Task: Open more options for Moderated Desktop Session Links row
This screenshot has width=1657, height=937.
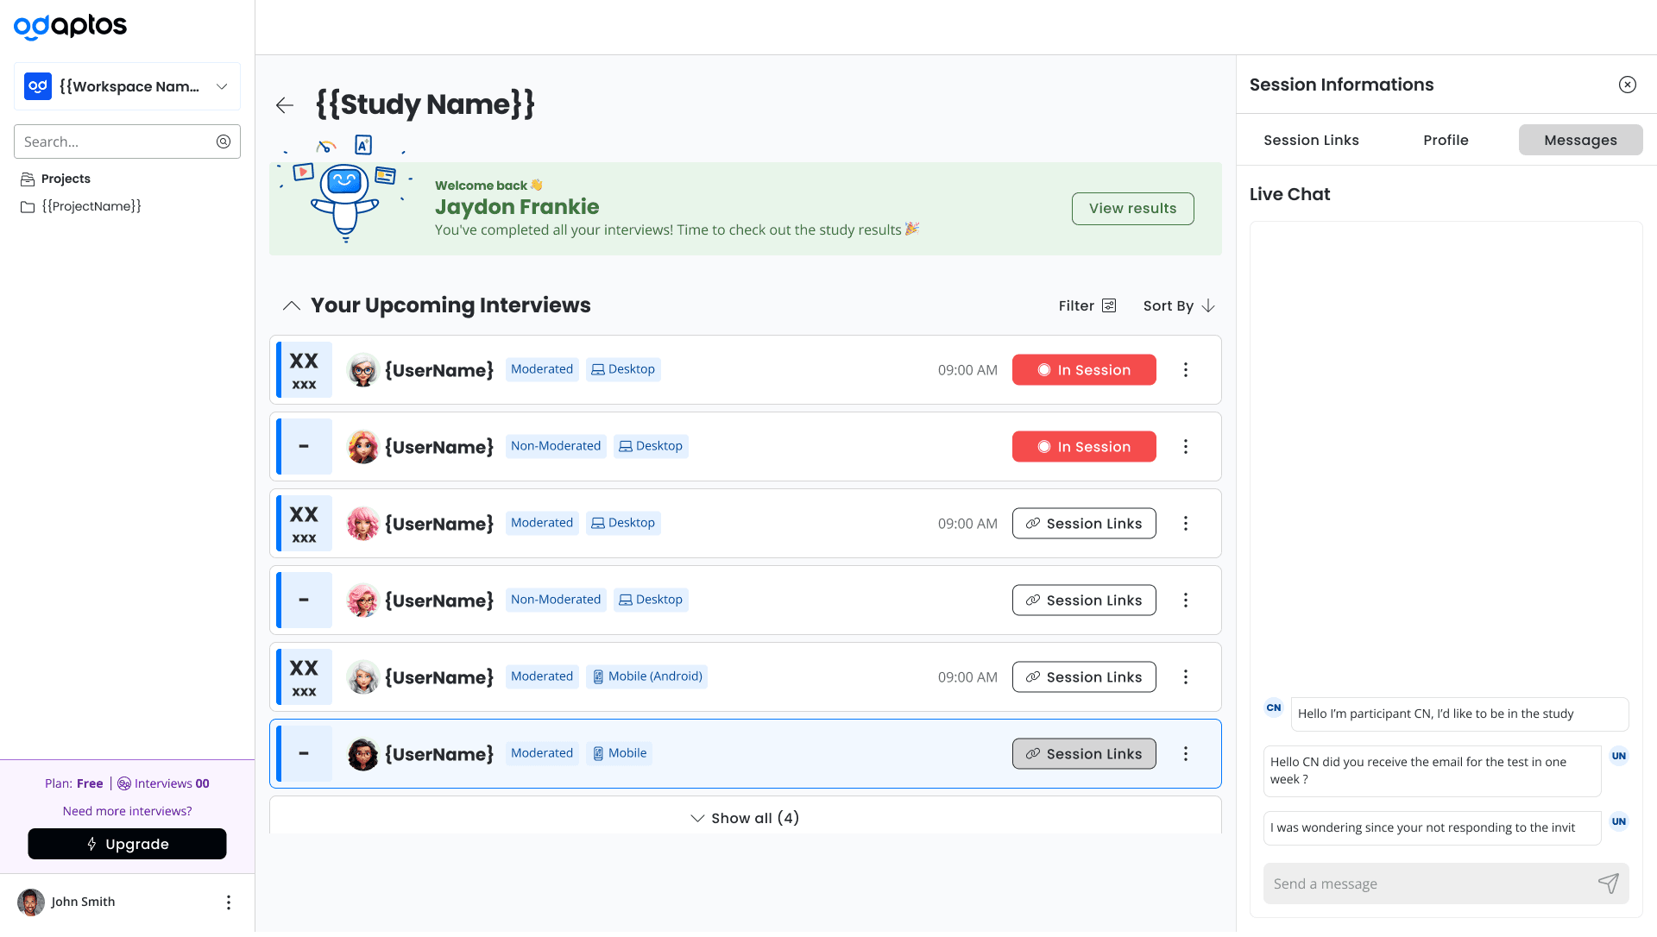Action: pyautogui.click(x=1186, y=524)
